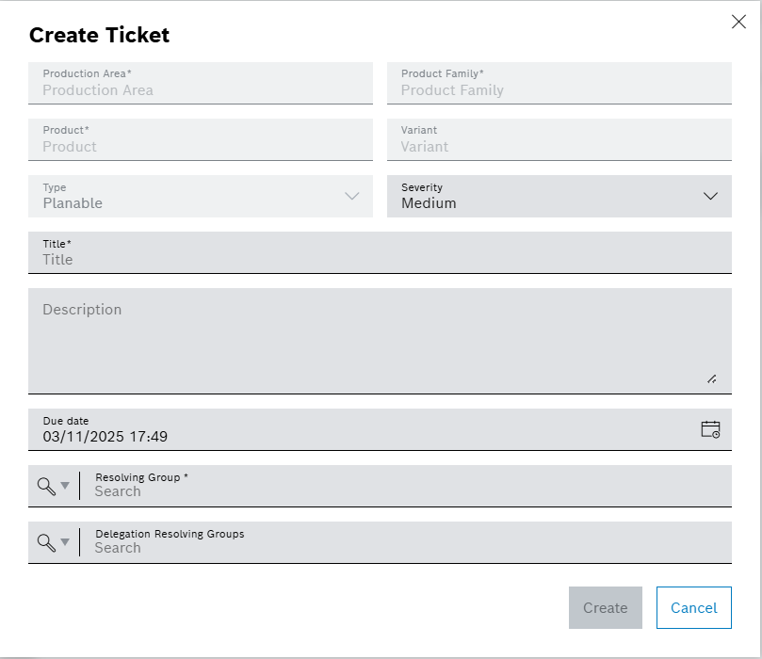Click the Cancel button
Screen dimensions: 762x659
693,607
